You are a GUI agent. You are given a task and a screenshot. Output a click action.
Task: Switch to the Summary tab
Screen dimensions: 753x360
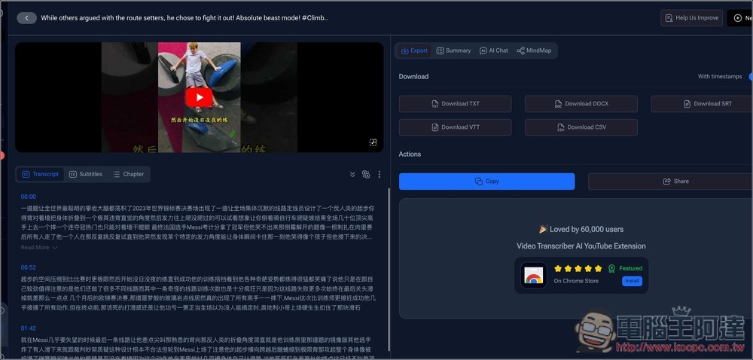[x=453, y=50]
